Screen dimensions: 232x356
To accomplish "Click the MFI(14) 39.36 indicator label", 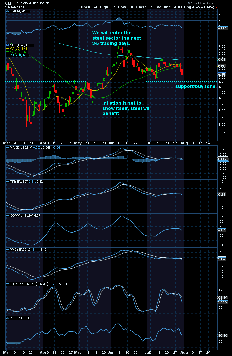I will (x=19, y=318).
